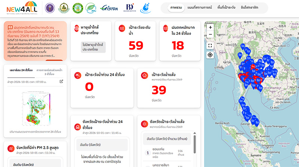Open the อินโฟกราฟิก tab
The height and width of the screenshot is (167, 299).
[249, 7]
